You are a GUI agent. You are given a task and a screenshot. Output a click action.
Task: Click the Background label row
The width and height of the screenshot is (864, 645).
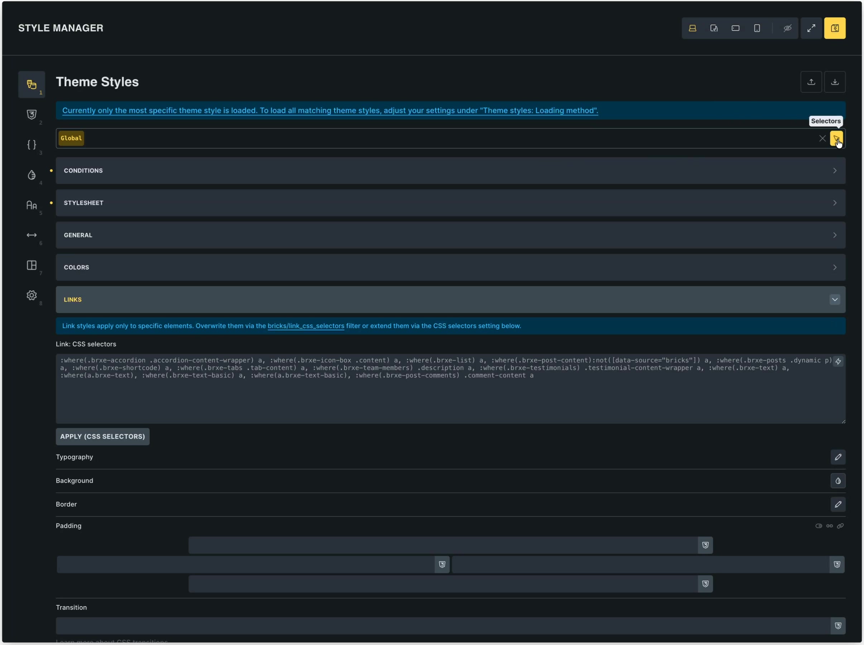point(75,481)
